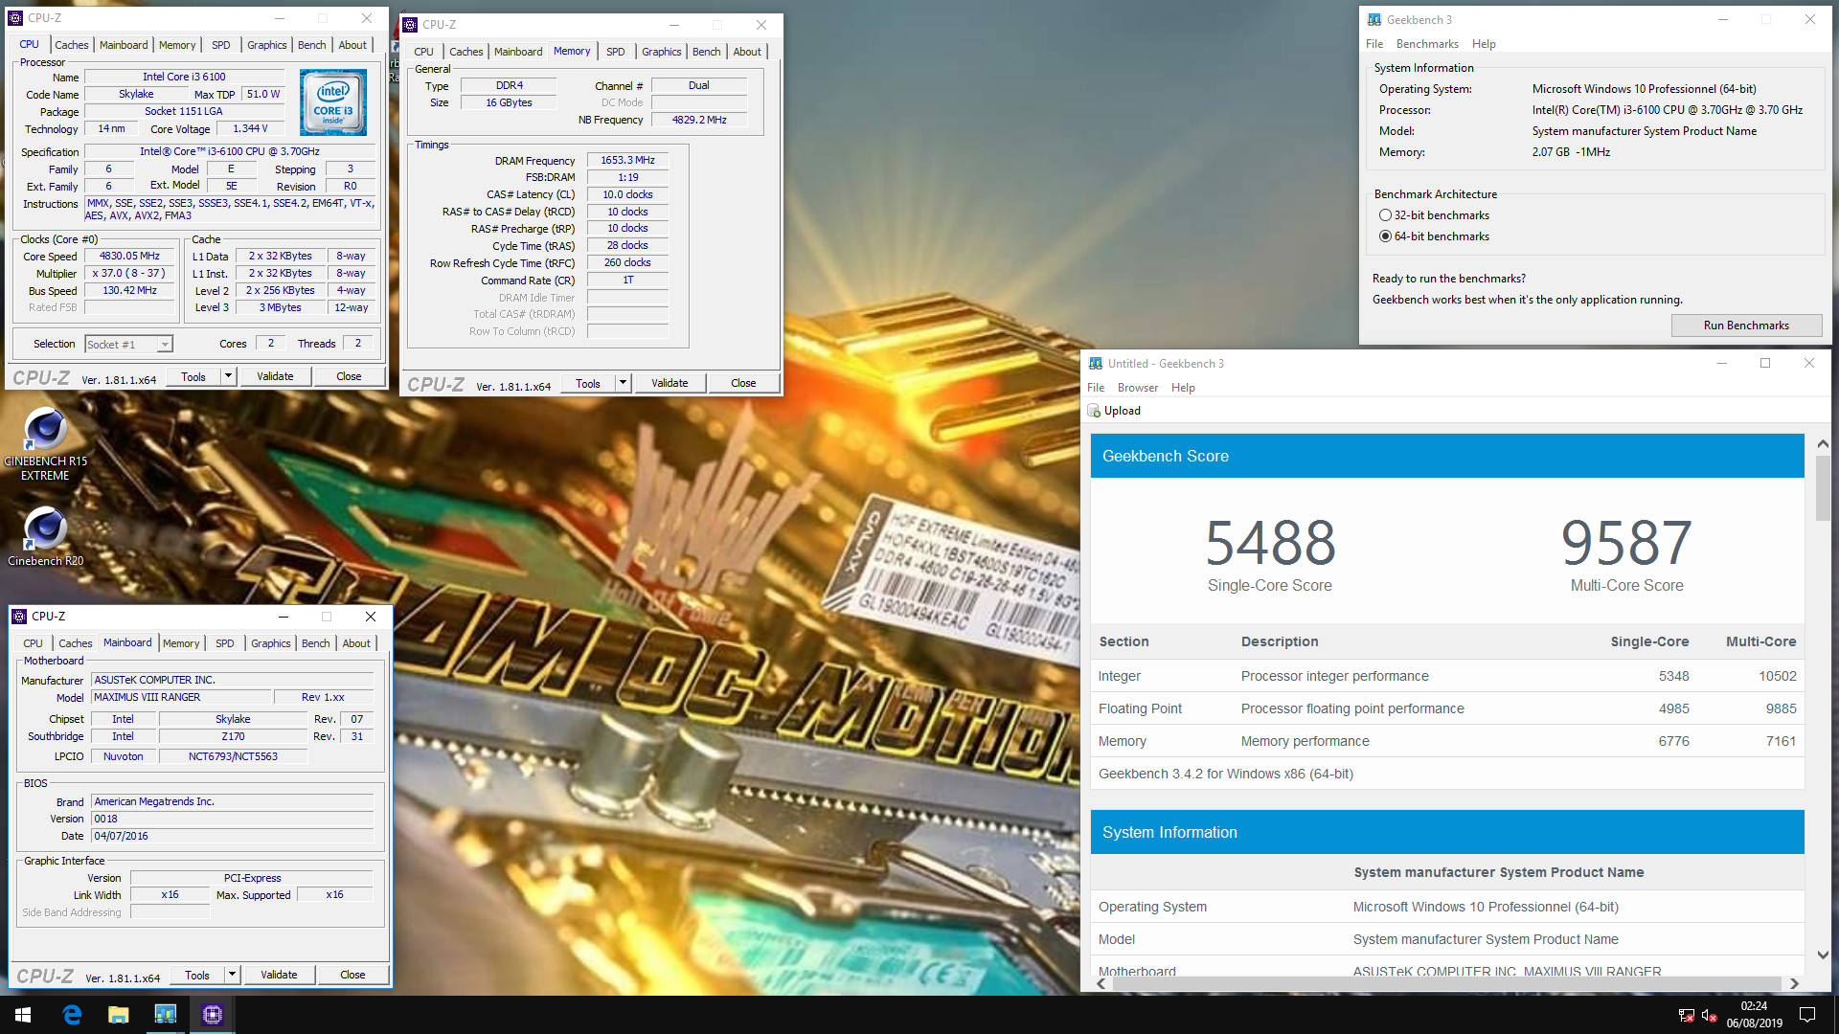Expand Tools dropdown arrow in Mainboard window
The height and width of the screenshot is (1034, 1839).
[233, 975]
